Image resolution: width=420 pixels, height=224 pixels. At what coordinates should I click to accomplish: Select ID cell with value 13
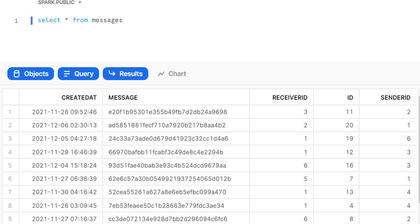click(336, 192)
